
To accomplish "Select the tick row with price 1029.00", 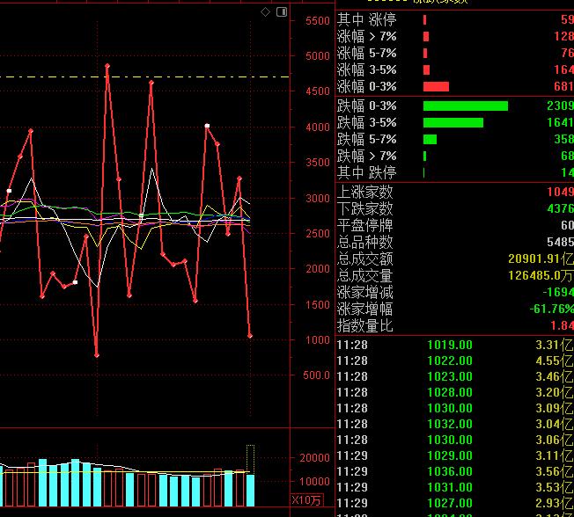I will (x=455, y=455).
